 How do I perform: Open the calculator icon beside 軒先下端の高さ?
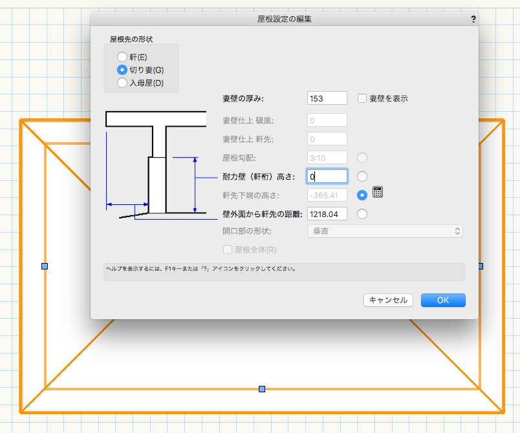point(378,192)
